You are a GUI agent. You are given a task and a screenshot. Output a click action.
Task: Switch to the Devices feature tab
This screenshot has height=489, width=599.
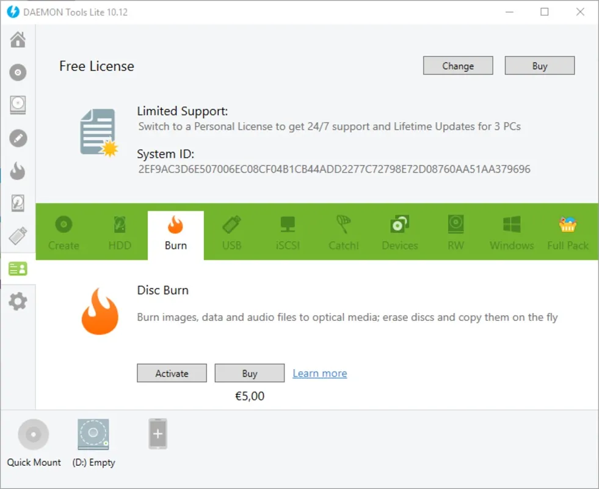click(399, 232)
